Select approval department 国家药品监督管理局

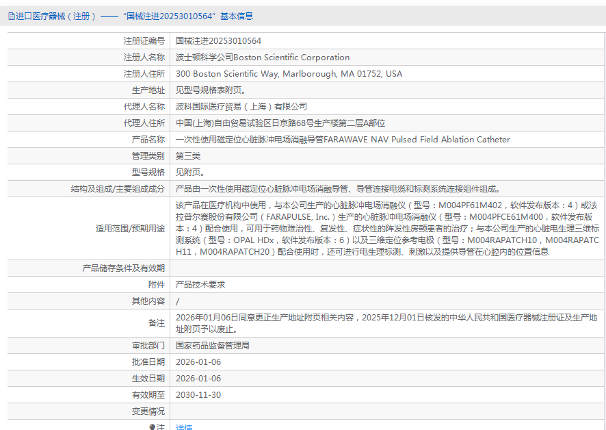click(x=213, y=346)
